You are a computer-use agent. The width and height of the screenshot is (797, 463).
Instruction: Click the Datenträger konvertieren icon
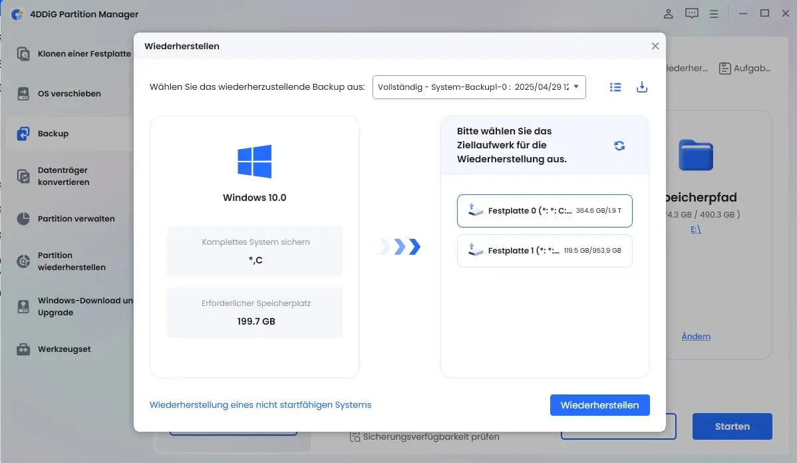(x=23, y=176)
